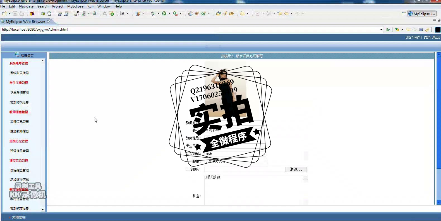Image resolution: width=441 pixels, height=221 pixels.
Task: Click the Save toolbar icon
Action: pos(15,13)
